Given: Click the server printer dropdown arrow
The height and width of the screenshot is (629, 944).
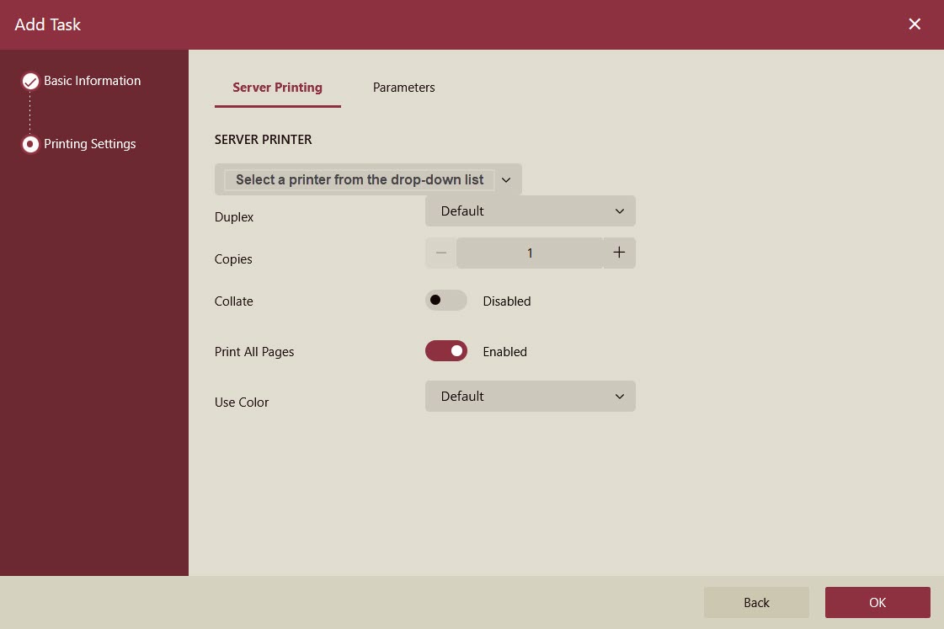Looking at the screenshot, I should point(506,179).
